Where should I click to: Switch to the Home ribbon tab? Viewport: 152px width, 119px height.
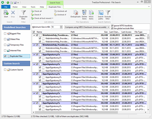(x=15, y=7)
